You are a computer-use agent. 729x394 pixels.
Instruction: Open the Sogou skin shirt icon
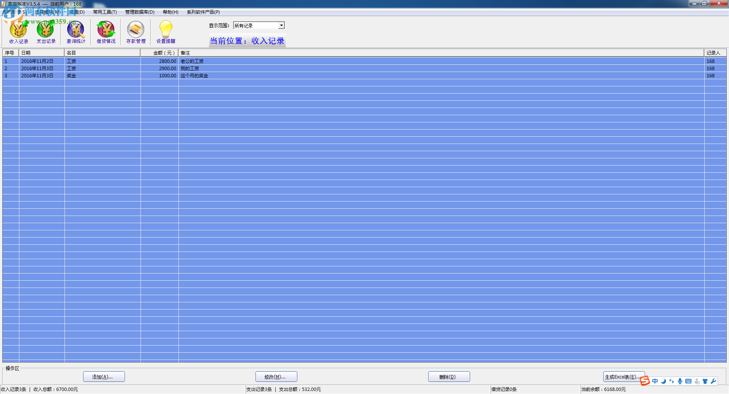click(x=705, y=381)
